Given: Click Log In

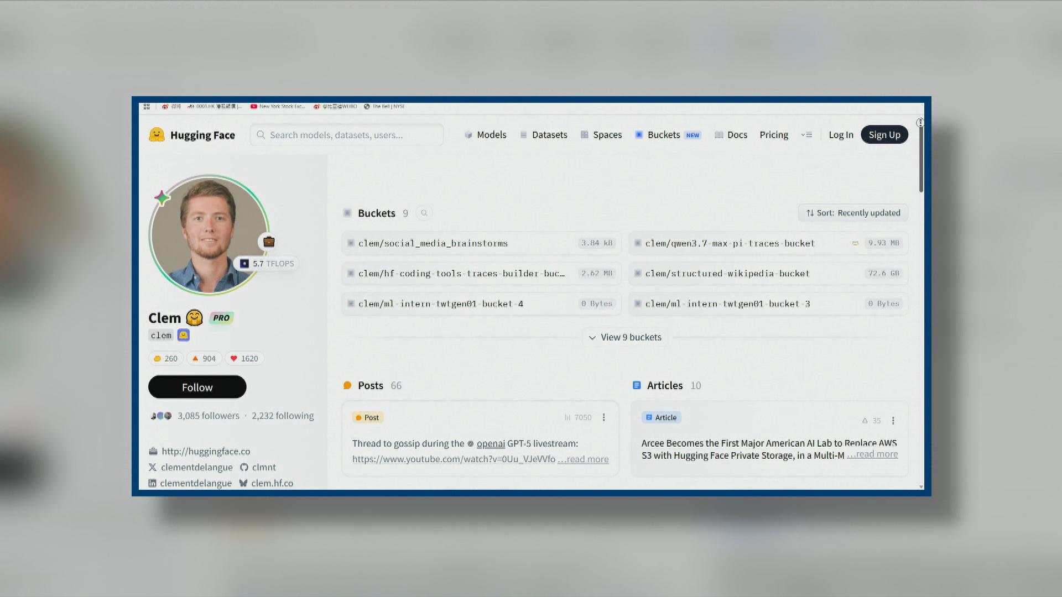Looking at the screenshot, I should (841, 135).
